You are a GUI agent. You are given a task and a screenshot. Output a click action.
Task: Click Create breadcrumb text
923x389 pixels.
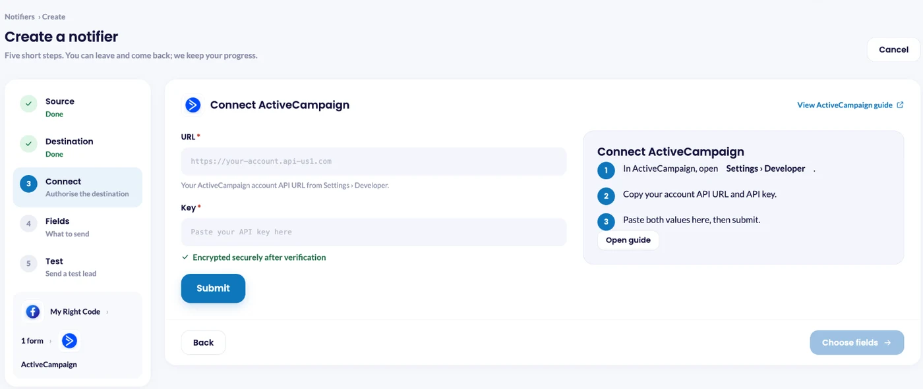pyautogui.click(x=53, y=16)
